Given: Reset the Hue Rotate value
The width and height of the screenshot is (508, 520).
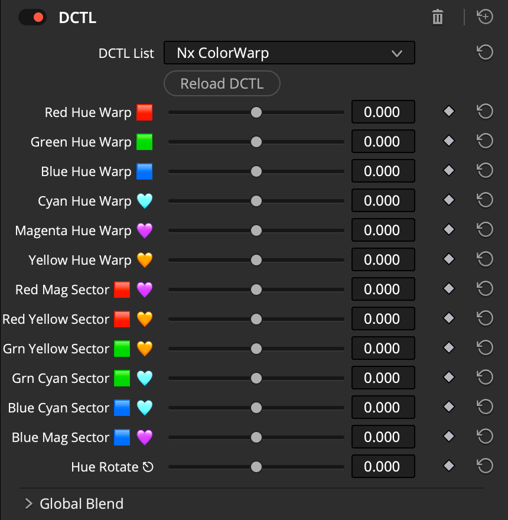Looking at the screenshot, I should tap(485, 466).
